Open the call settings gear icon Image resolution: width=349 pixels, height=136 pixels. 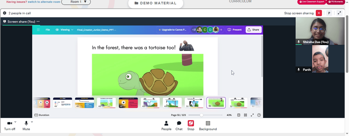(x=5, y=13)
